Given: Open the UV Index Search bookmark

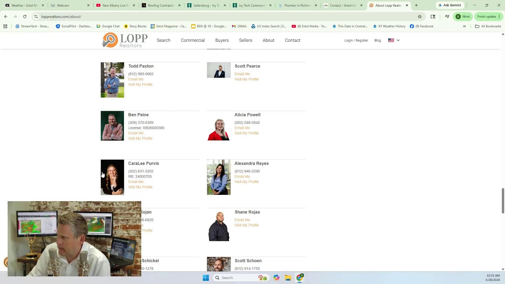Looking at the screenshot, I should [268, 26].
